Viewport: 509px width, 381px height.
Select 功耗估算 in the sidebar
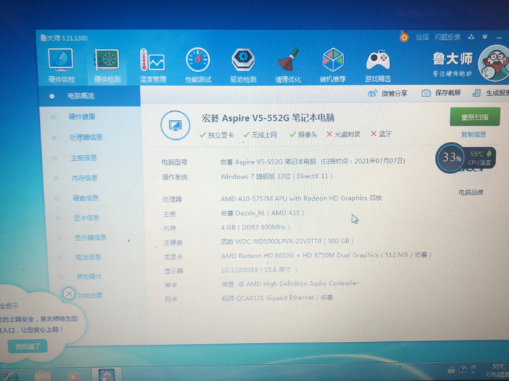(x=90, y=295)
